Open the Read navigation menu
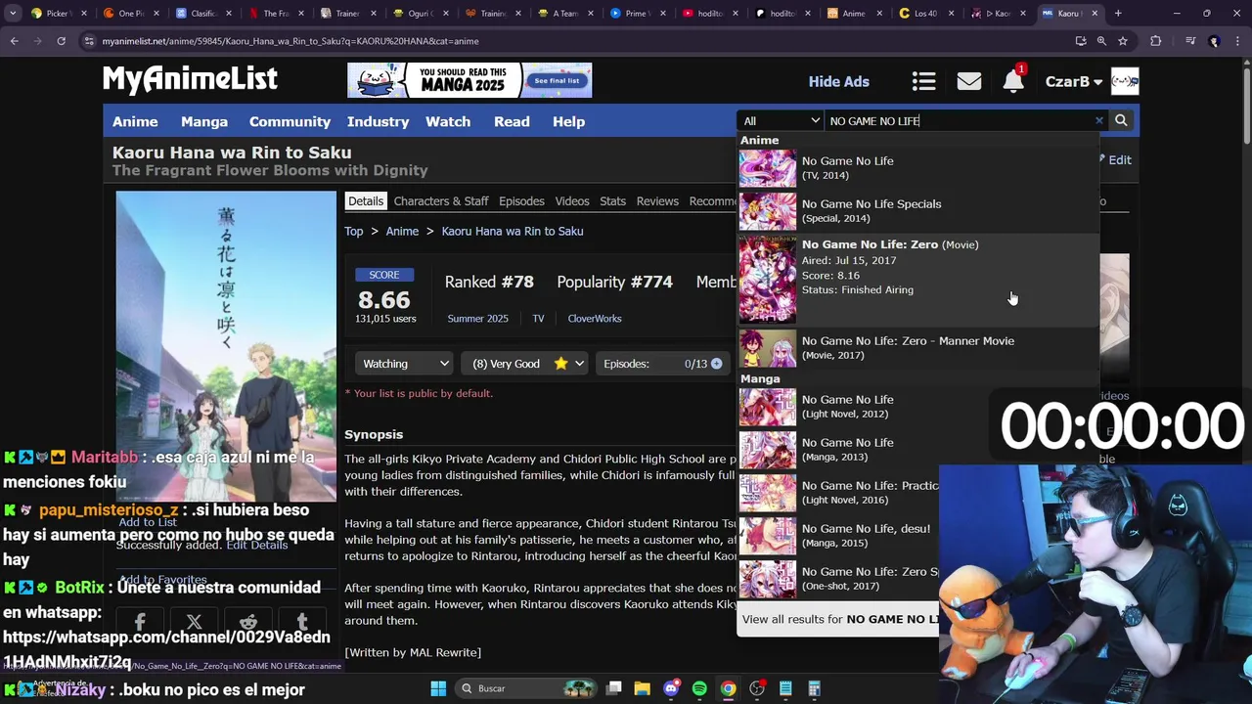Screen dimensions: 1252x704 512,121
